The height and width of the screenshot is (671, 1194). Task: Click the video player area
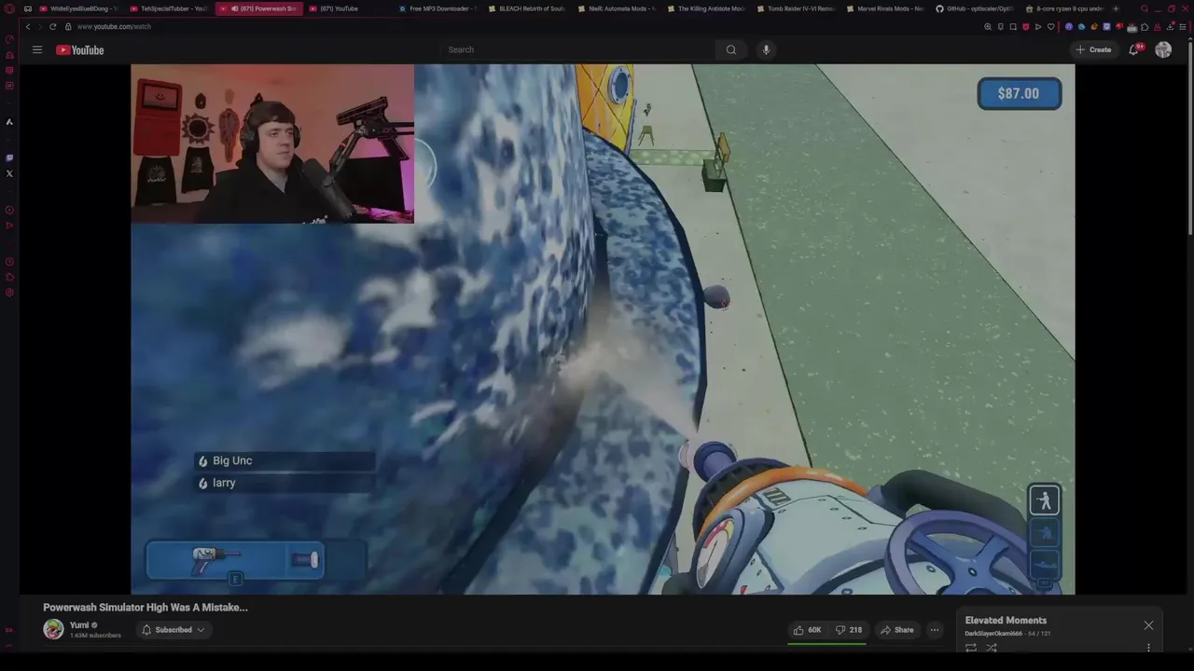tap(603, 329)
